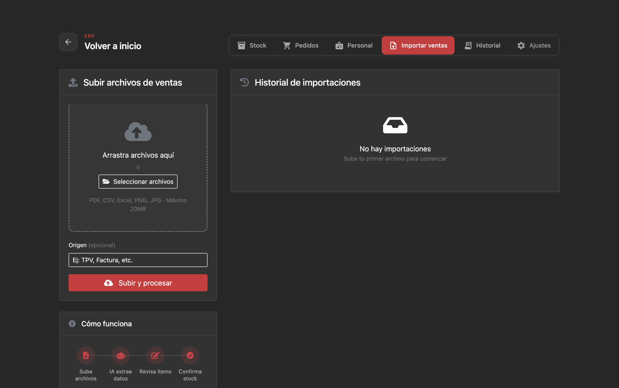Click 'Historial de importaciones' heading
The width and height of the screenshot is (619, 388).
[x=307, y=83]
